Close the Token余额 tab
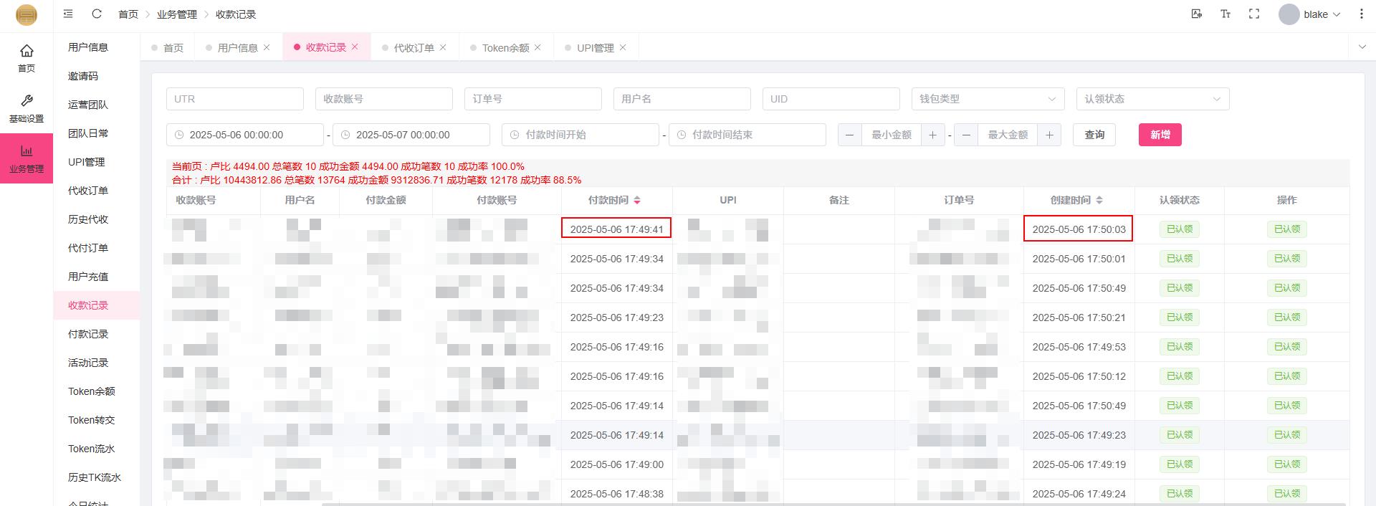The width and height of the screenshot is (1376, 506). pos(537,47)
